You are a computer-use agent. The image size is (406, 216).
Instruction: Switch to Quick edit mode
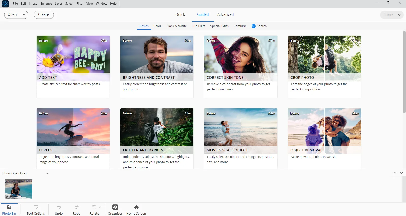click(180, 14)
